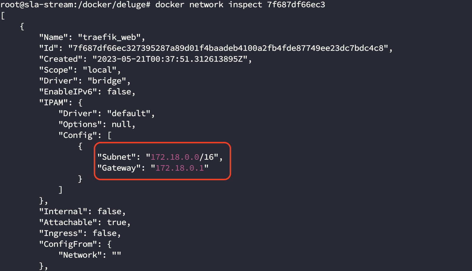Click the network ID 7f687df66ec3 in command
This screenshot has width=472, height=271.
(296, 5)
